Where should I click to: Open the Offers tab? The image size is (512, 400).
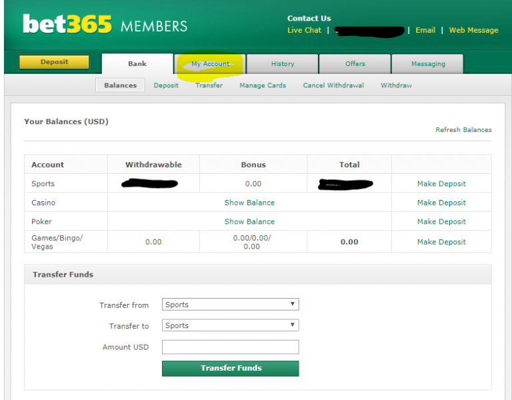[355, 64]
